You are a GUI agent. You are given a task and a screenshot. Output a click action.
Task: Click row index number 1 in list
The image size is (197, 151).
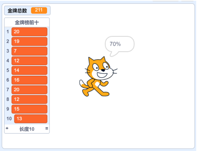point(8,32)
